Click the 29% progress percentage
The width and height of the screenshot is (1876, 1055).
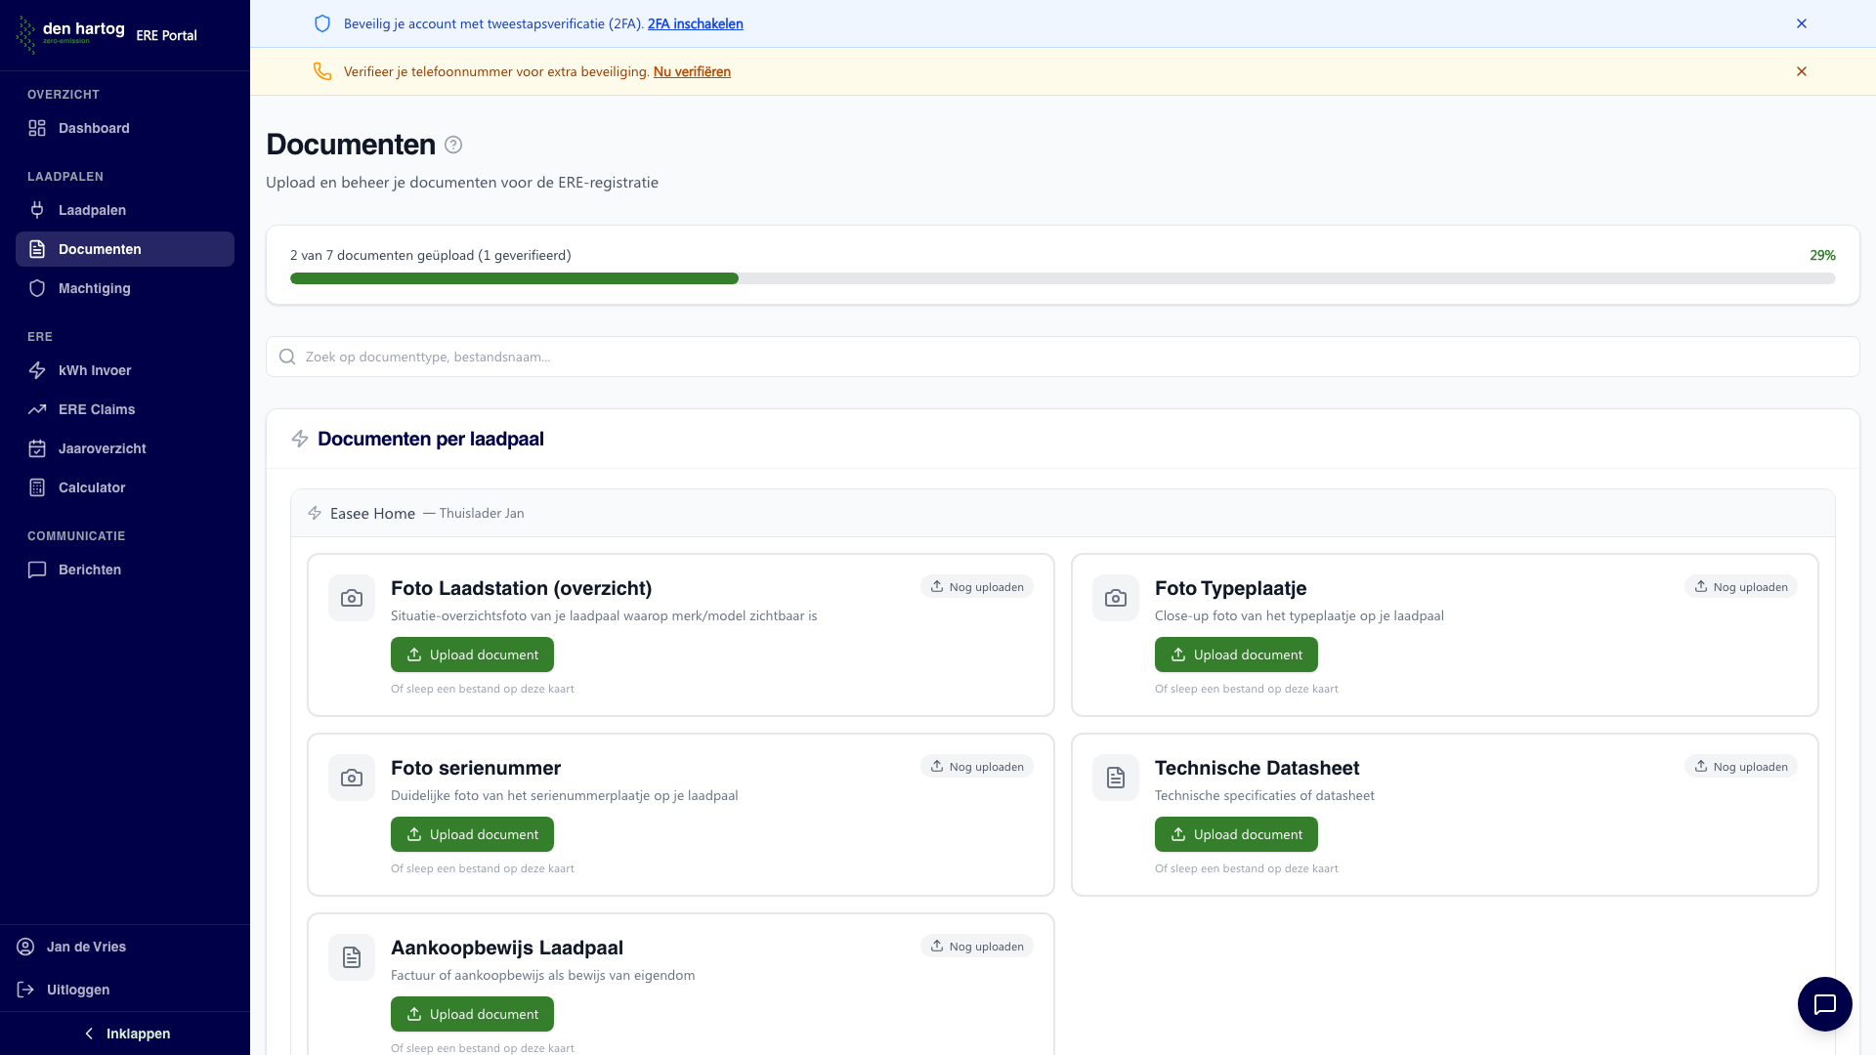coord(1822,255)
